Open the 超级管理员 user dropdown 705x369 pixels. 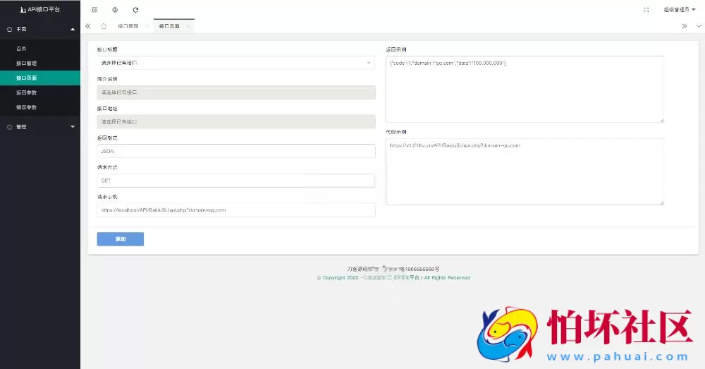679,10
